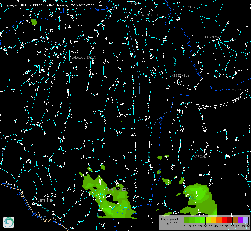Click the radar title text at top
This screenshot has width=251, height=231.
pyautogui.click(x=49, y=5)
